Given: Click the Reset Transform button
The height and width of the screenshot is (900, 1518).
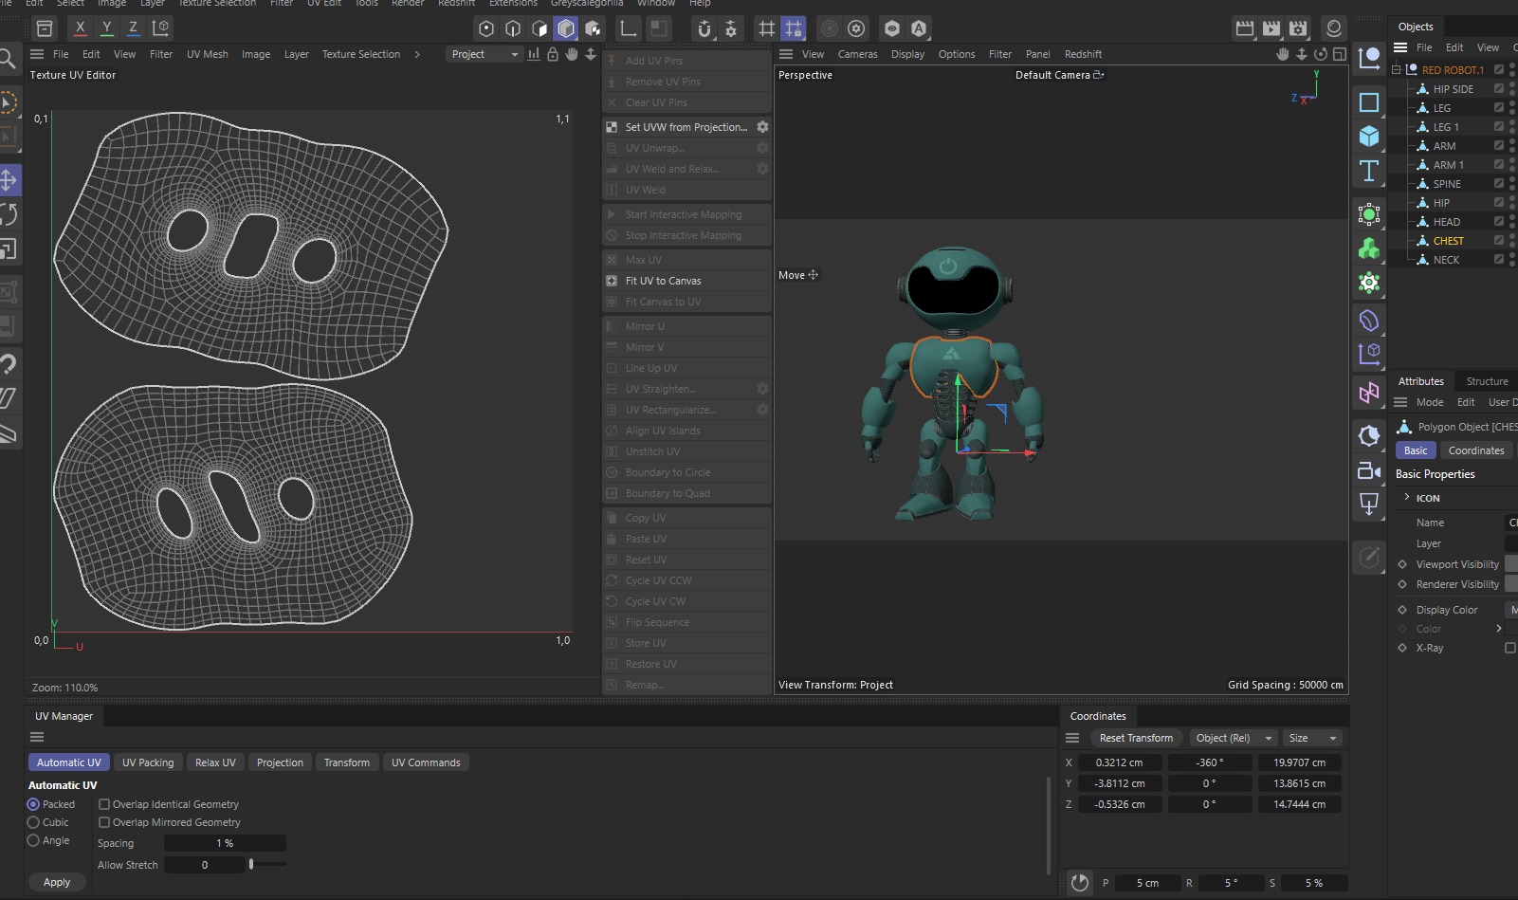Looking at the screenshot, I should coord(1136,738).
